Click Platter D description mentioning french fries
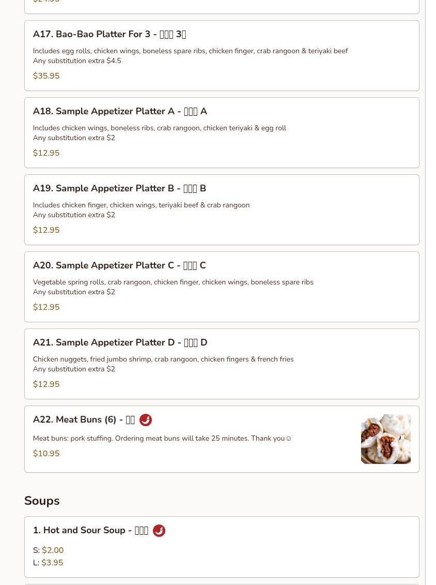This screenshot has height=585, width=436. click(163, 359)
